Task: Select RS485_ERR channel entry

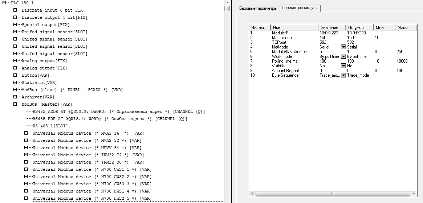Action: [x=110, y=119]
